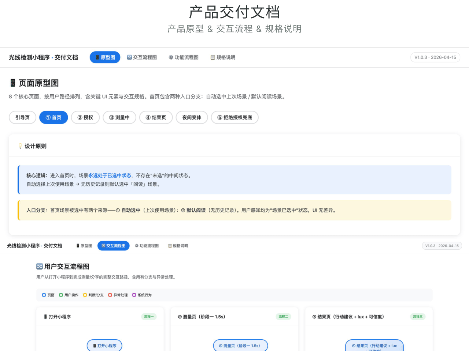Click the red 异常处理 legend swatch
The height and width of the screenshot is (351, 469).
click(x=110, y=295)
